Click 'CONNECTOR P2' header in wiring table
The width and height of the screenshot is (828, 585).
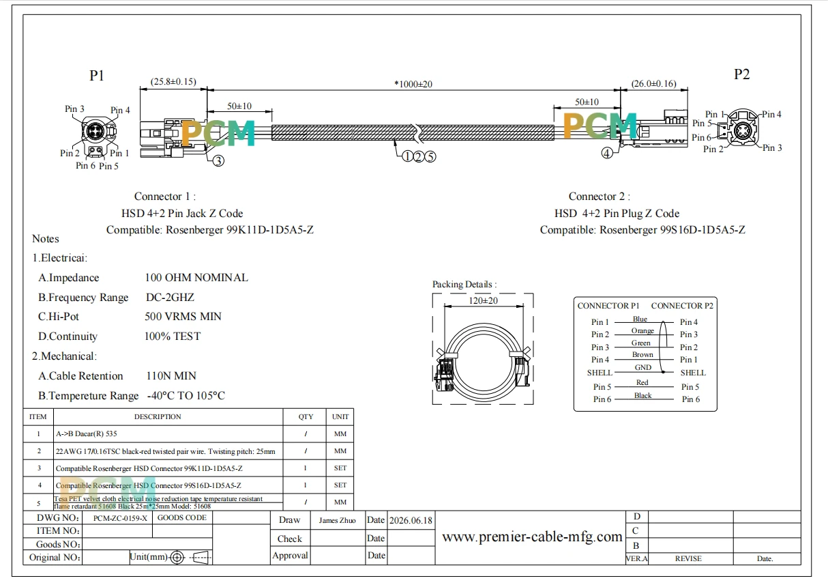[682, 306]
